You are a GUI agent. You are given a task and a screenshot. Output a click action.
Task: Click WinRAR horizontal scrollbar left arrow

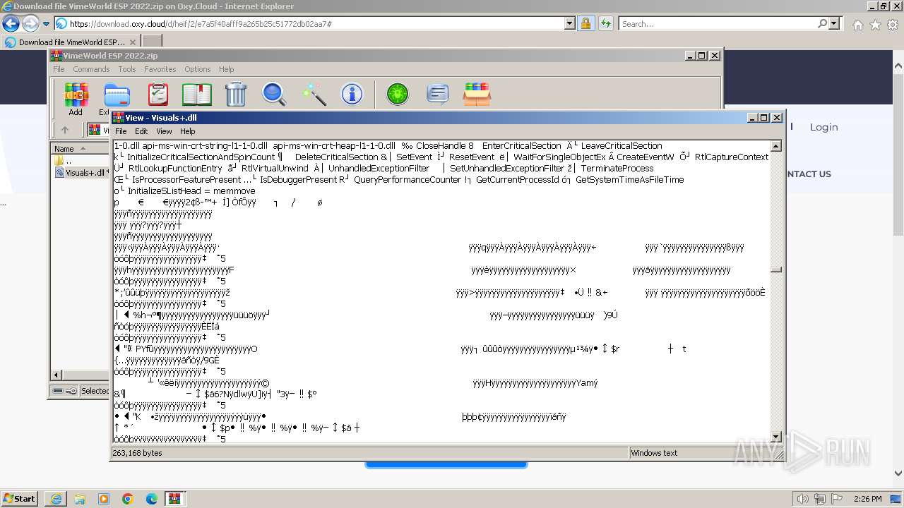pyautogui.click(x=57, y=375)
